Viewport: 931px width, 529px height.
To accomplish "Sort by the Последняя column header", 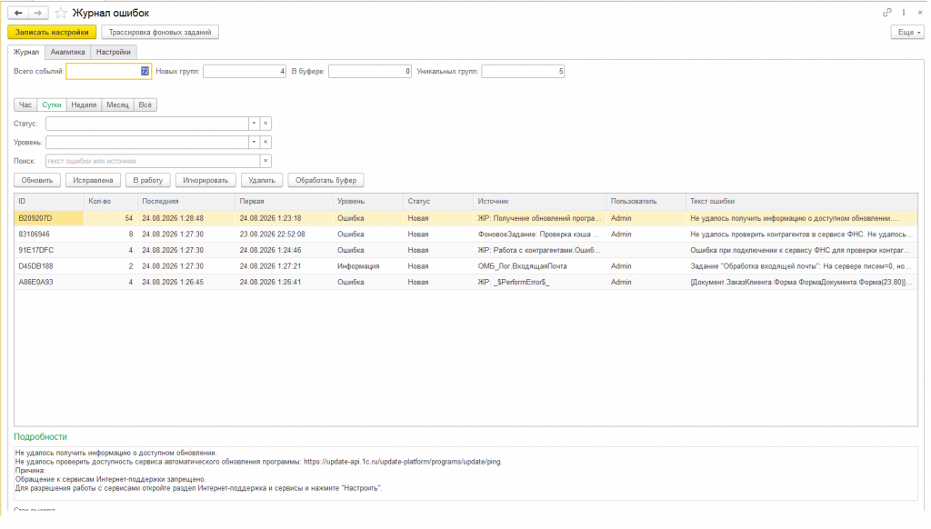I will [x=185, y=202].
